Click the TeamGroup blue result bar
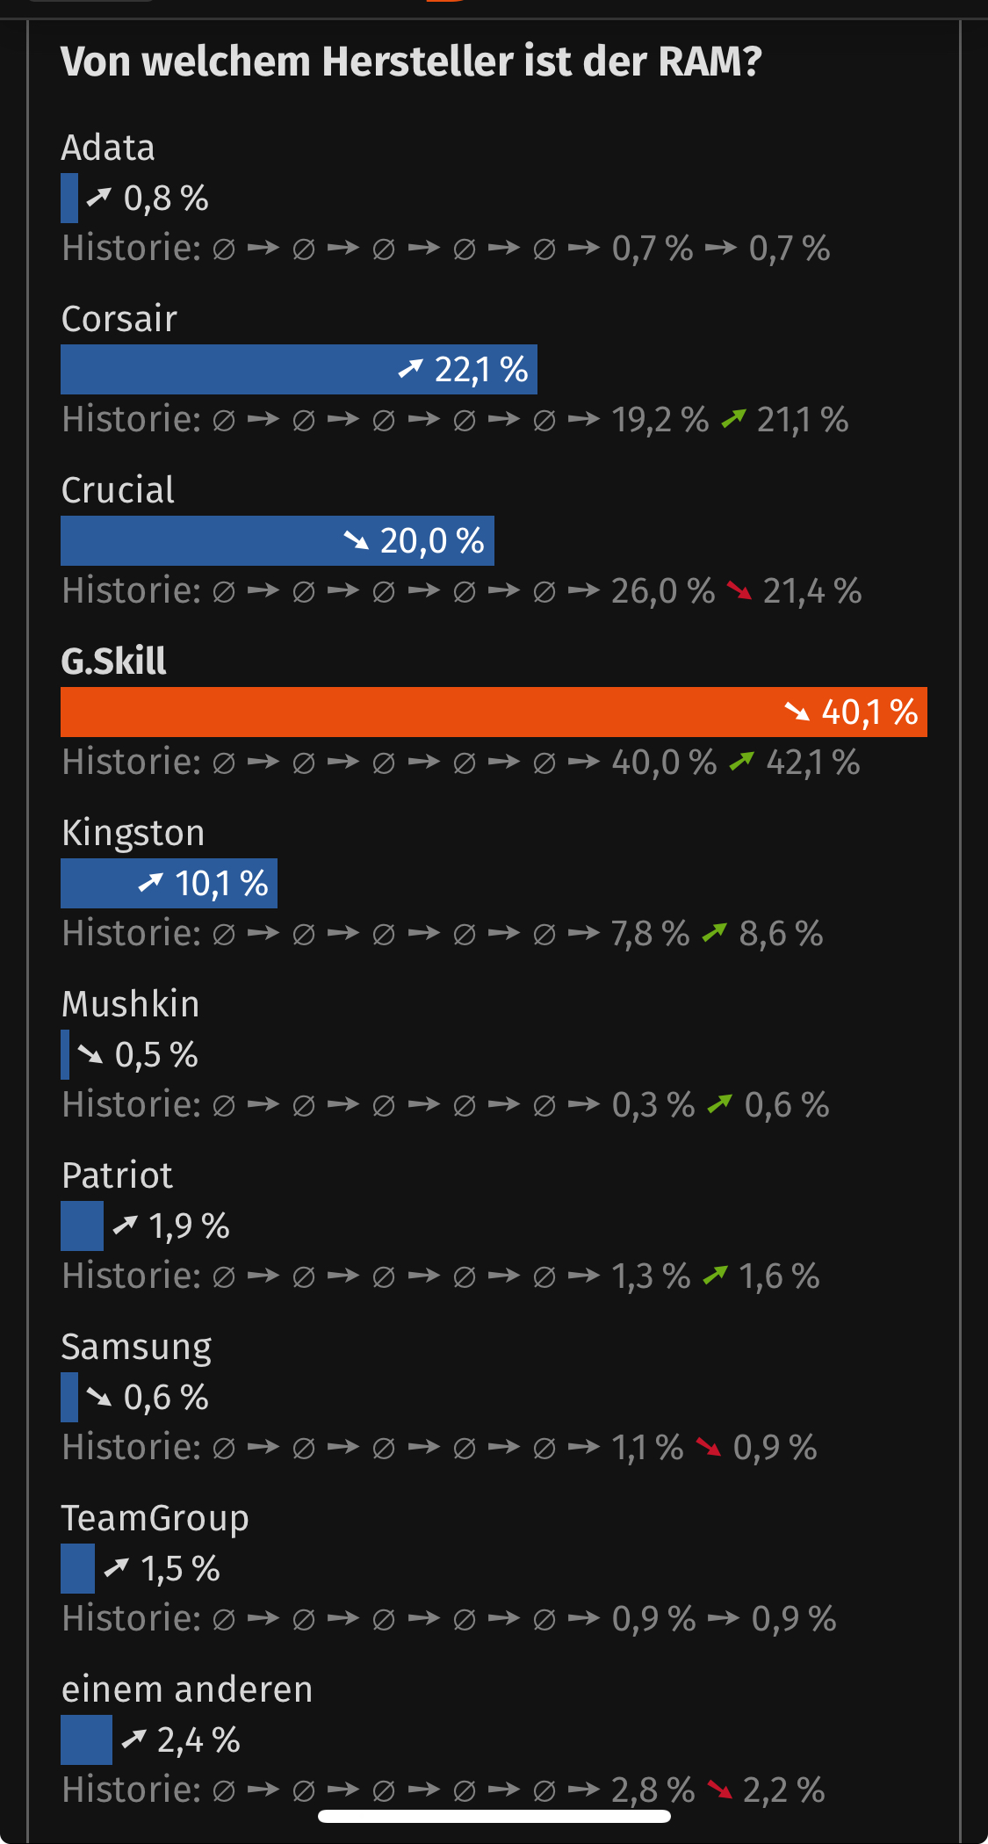 [77, 1568]
